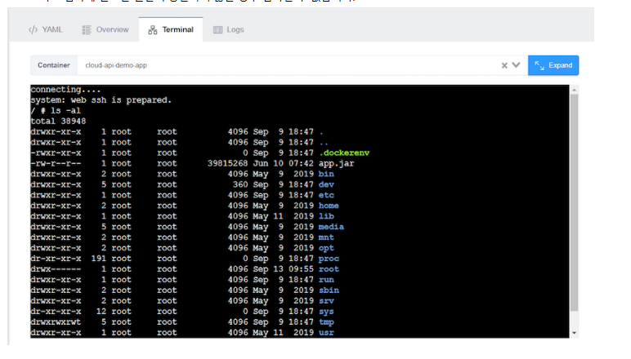Screen dimensions: 631x359
Task: Click the dev directory name
Action: click(x=326, y=184)
